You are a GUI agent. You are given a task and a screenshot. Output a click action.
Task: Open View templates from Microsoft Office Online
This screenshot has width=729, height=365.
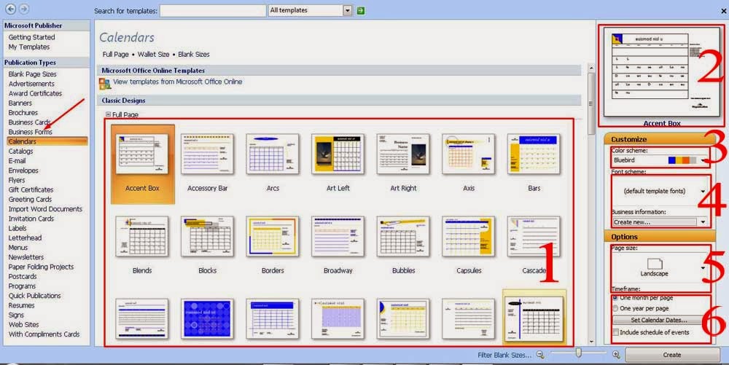pyautogui.click(x=178, y=82)
